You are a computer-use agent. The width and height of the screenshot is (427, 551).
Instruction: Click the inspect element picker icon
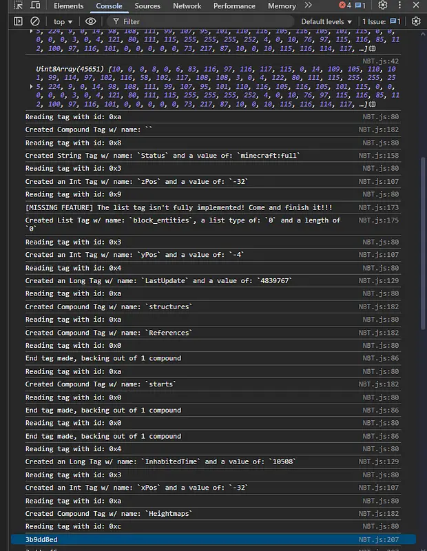point(18,6)
